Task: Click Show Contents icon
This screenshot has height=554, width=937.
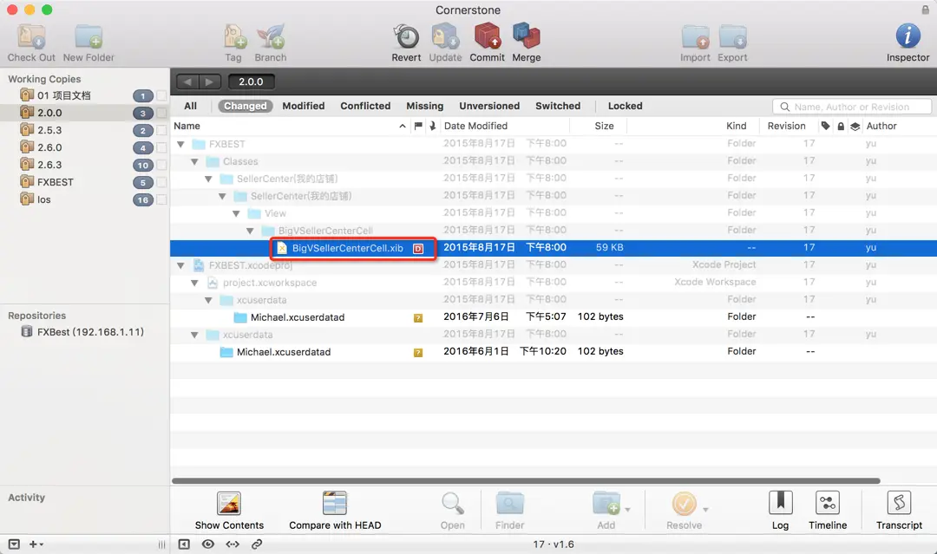Action: (229, 503)
